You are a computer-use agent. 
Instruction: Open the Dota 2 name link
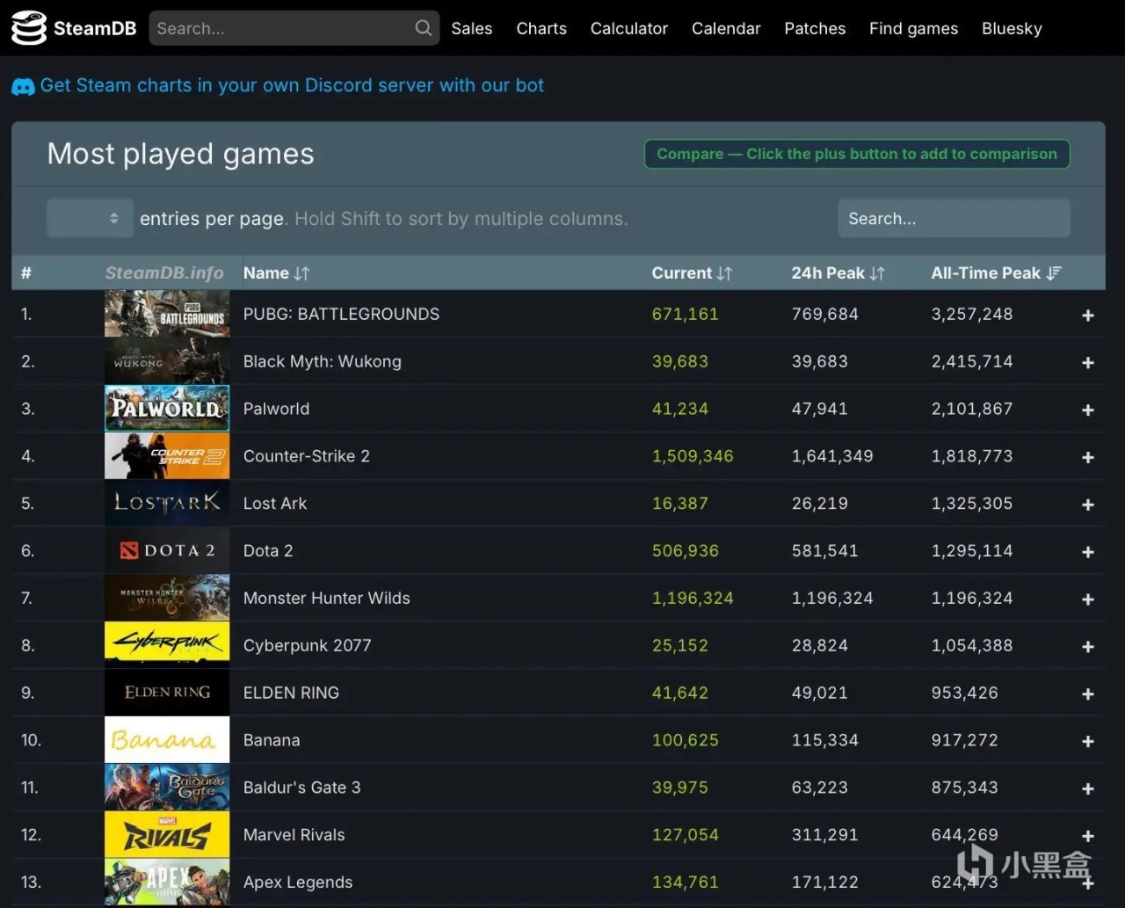[x=268, y=551]
